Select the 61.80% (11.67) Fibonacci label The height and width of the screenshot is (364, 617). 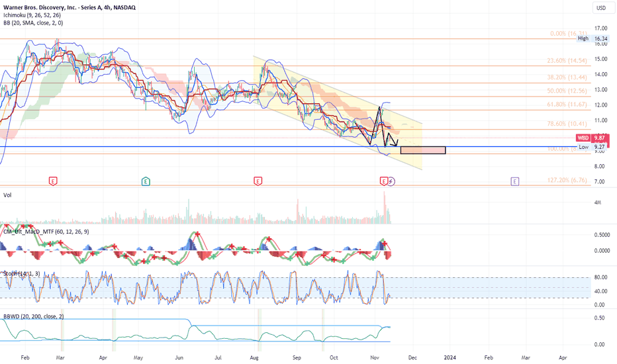[567, 105]
